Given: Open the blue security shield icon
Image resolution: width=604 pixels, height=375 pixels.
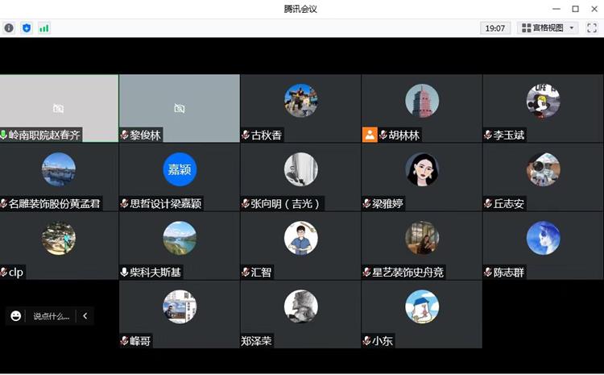Looking at the screenshot, I should tap(27, 27).
